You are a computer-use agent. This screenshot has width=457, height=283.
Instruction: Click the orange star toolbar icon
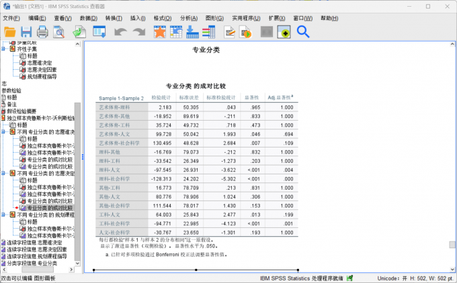point(159,32)
